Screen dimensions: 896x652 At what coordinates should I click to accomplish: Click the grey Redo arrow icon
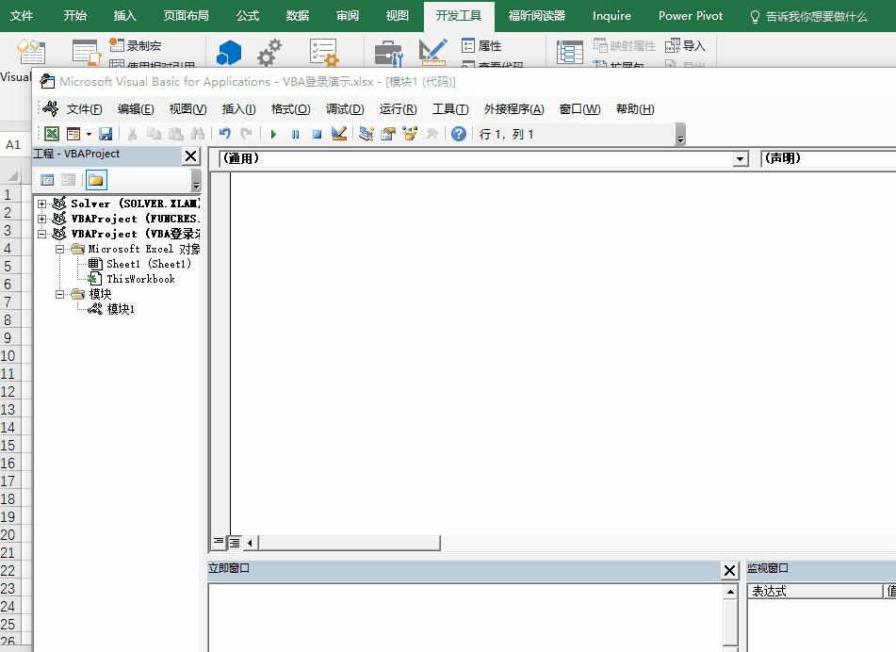246,134
